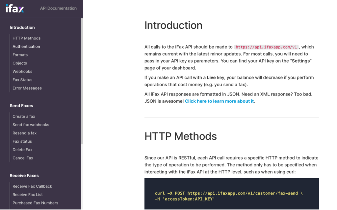Image resolution: width=337 pixels, height=210 pixels.
Task: Click the curl -X POST command line
Action: (229, 193)
